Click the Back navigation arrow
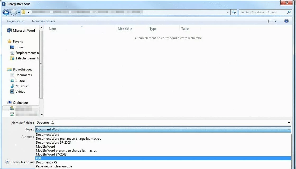This screenshot has height=169, width=296. [x=6, y=12]
